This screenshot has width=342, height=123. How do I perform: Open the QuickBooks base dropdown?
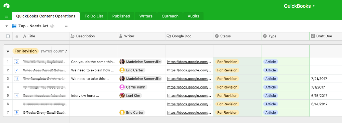tap(300, 6)
